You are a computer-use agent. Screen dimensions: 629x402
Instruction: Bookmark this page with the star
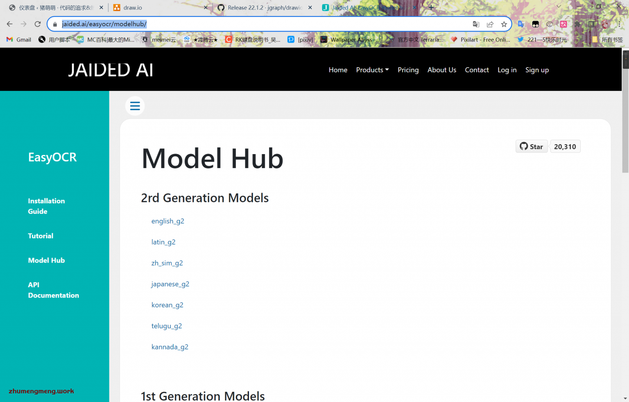[x=504, y=24]
